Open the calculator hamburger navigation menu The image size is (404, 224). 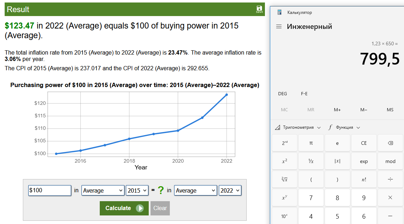click(x=279, y=27)
